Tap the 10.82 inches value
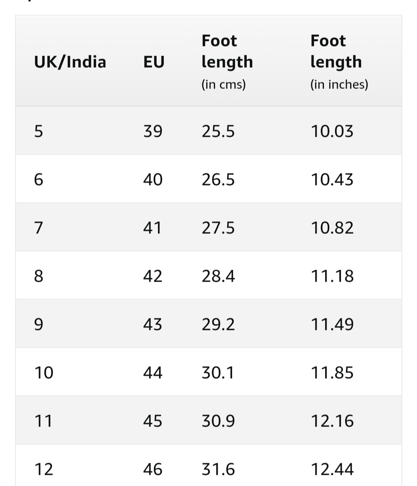 (332, 228)
